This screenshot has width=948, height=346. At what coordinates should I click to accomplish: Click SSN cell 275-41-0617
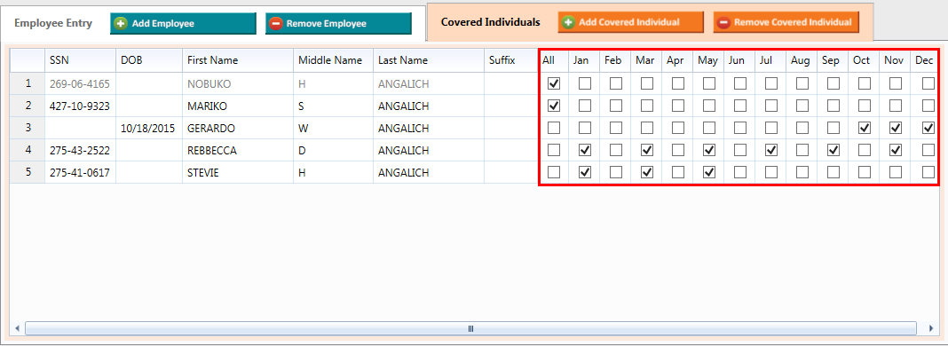[81, 172]
